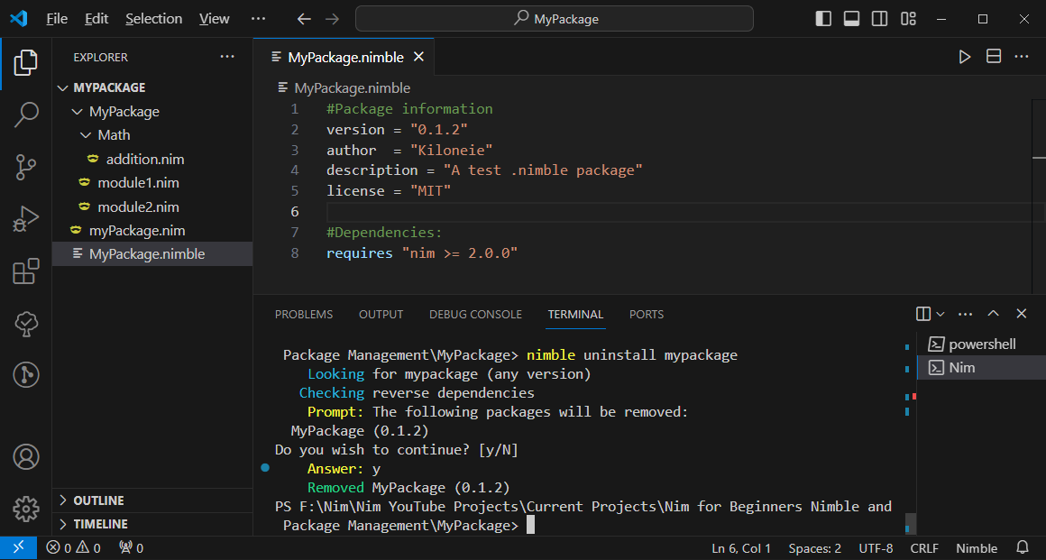Open the Extensions view
The image size is (1046, 560).
25,271
